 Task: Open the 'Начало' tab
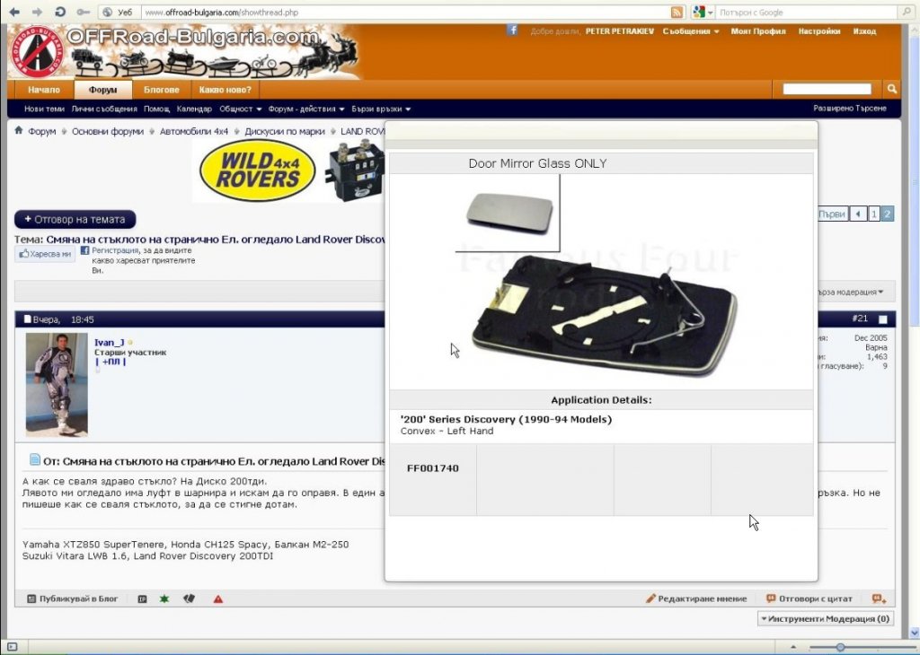coord(44,90)
